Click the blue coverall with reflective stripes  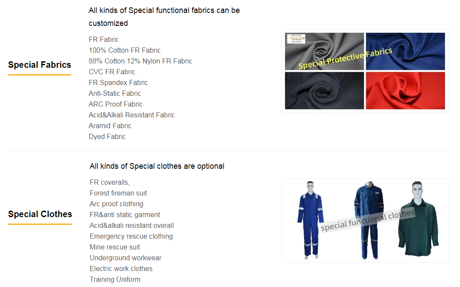pos(311,220)
